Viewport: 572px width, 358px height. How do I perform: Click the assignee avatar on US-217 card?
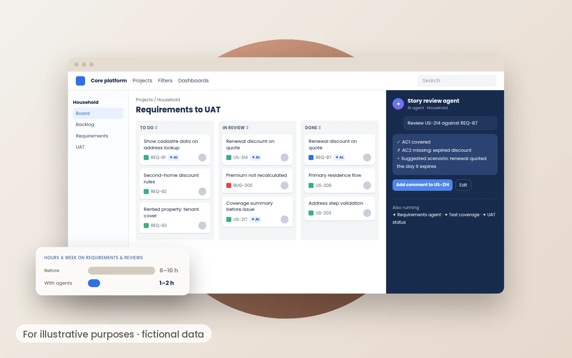click(285, 219)
